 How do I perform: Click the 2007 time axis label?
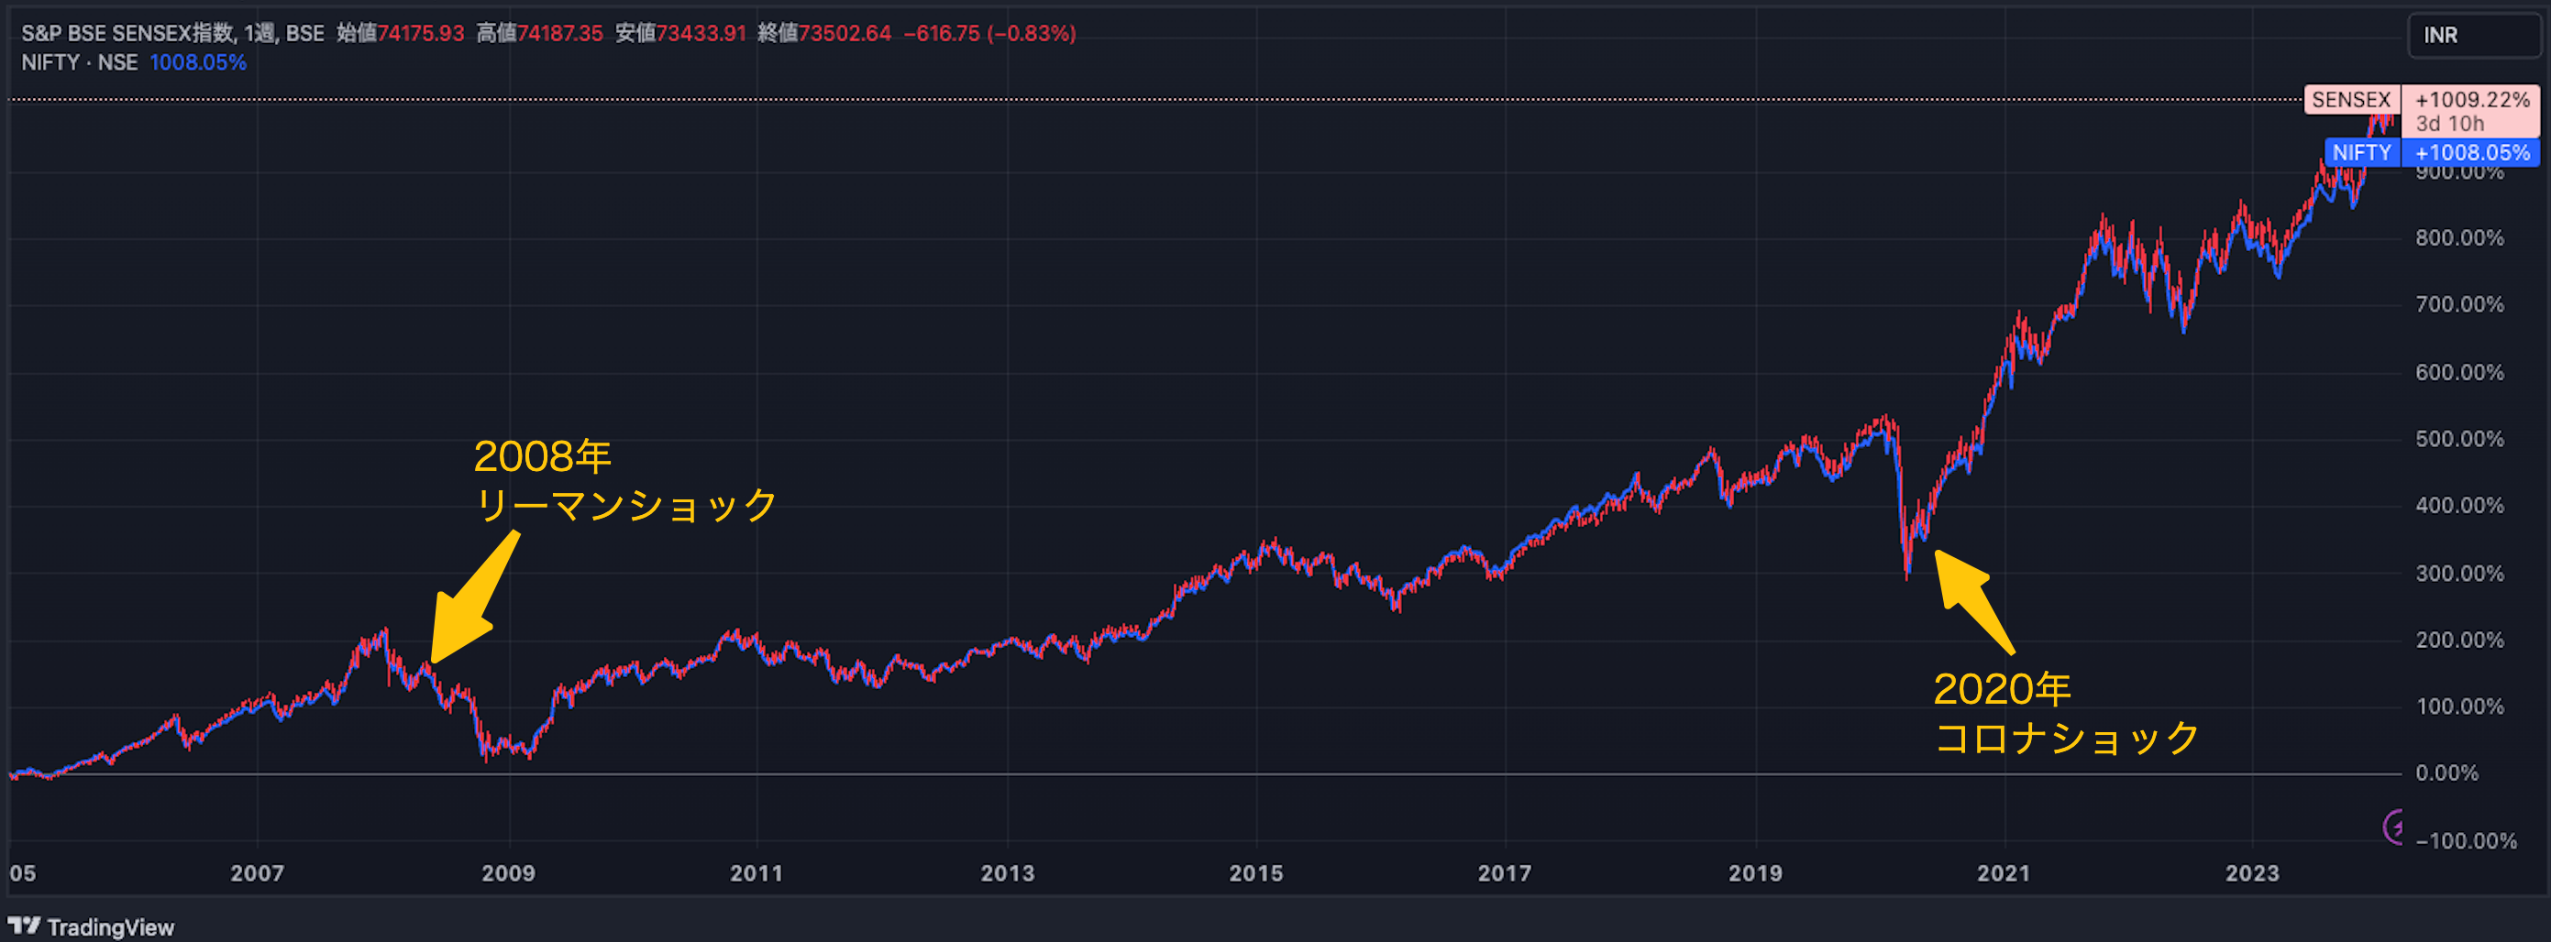coord(258,873)
